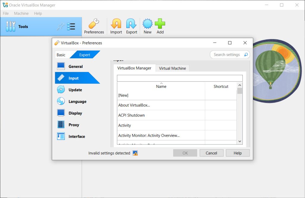Create a New virtual machine
This screenshot has width=305, height=198.
coord(147,26)
